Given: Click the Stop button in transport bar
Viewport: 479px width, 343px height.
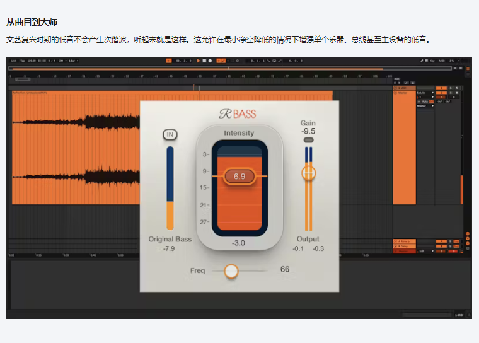Looking at the screenshot, I should pos(204,61).
